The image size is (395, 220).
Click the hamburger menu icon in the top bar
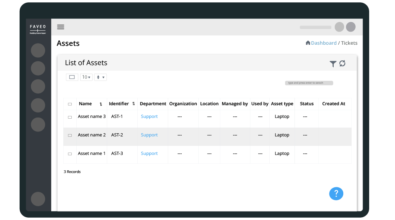tap(61, 27)
